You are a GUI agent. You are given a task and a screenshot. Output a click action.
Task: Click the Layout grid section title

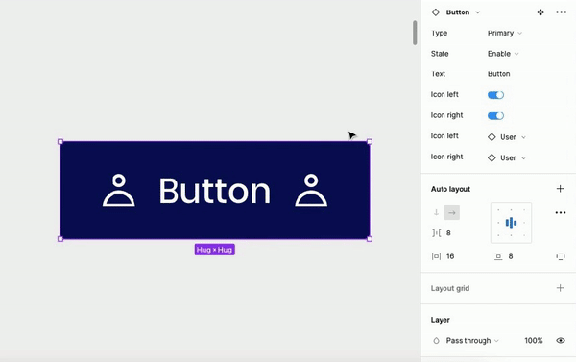tap(450, 288)
